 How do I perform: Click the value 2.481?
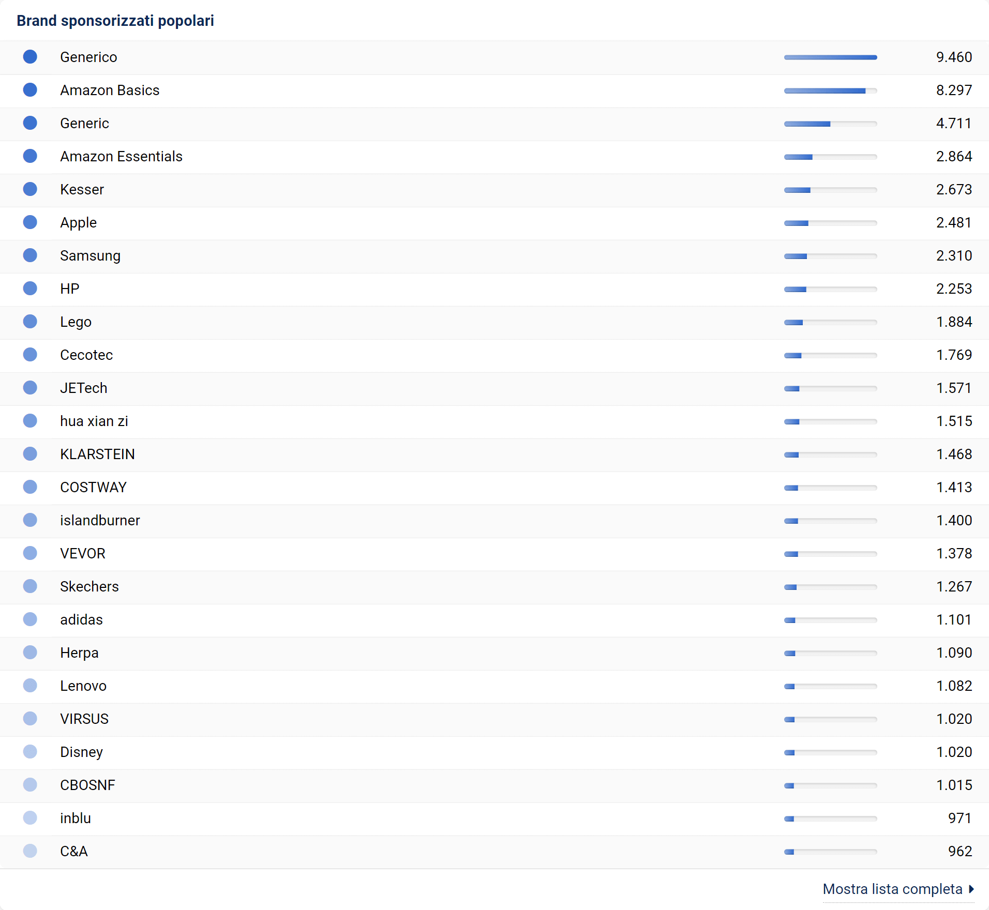coord(954,222)
